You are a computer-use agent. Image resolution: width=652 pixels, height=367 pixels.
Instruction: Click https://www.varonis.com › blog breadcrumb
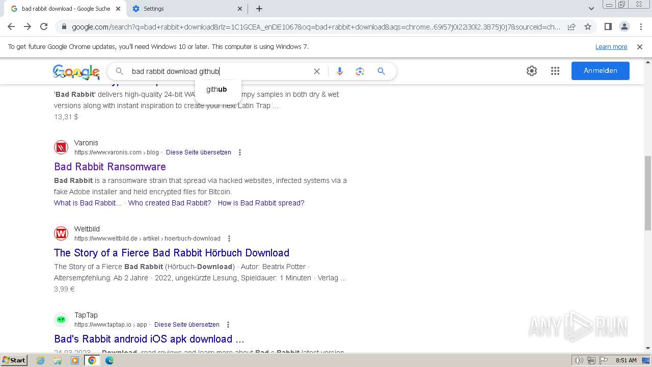pyautogui.click(x=117, y=152)
